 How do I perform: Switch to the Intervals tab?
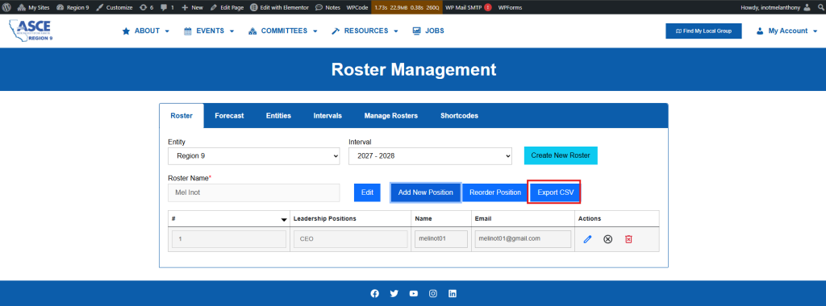click(327, 116)
